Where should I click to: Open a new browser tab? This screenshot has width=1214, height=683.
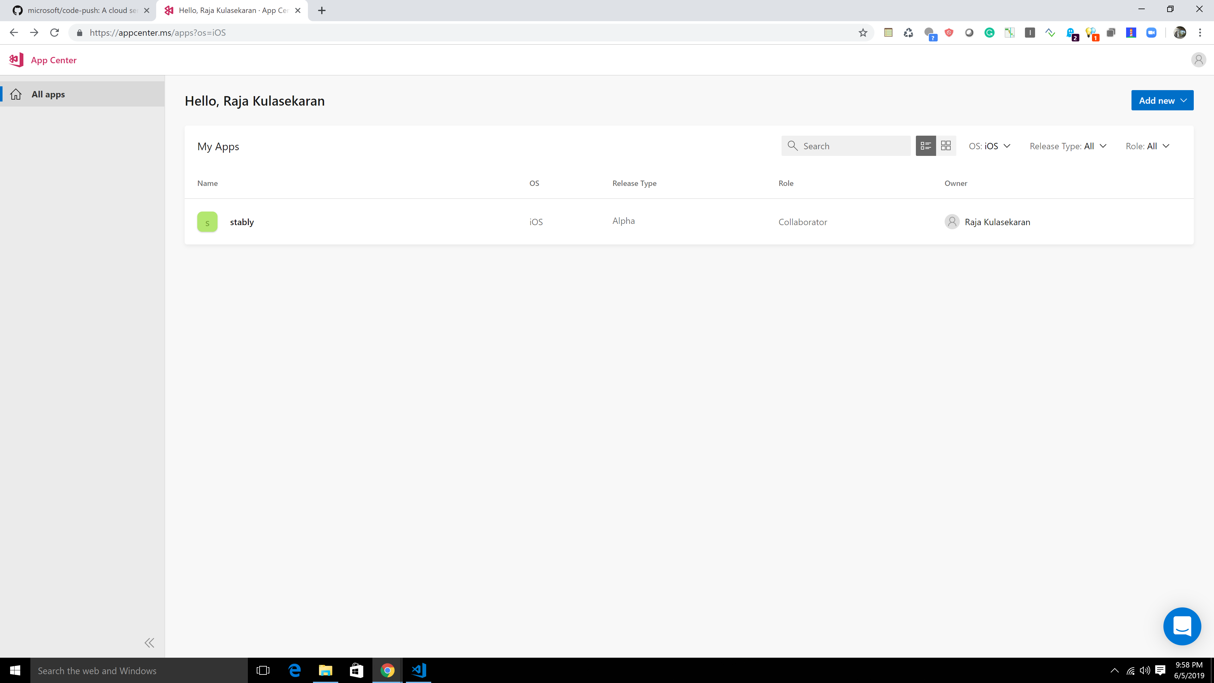tap(322, 10)
